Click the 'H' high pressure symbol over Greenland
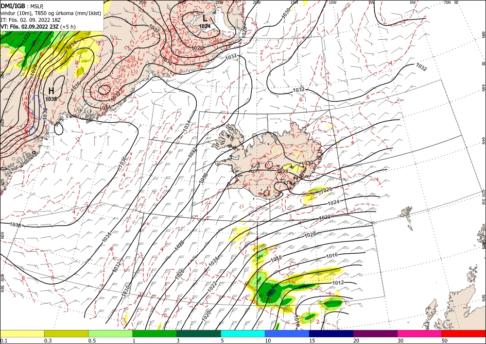 51,91
